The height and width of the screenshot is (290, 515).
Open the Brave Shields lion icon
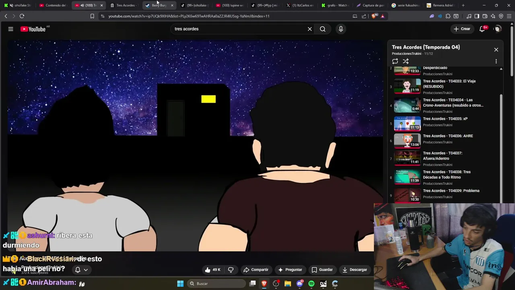point(374,16)
